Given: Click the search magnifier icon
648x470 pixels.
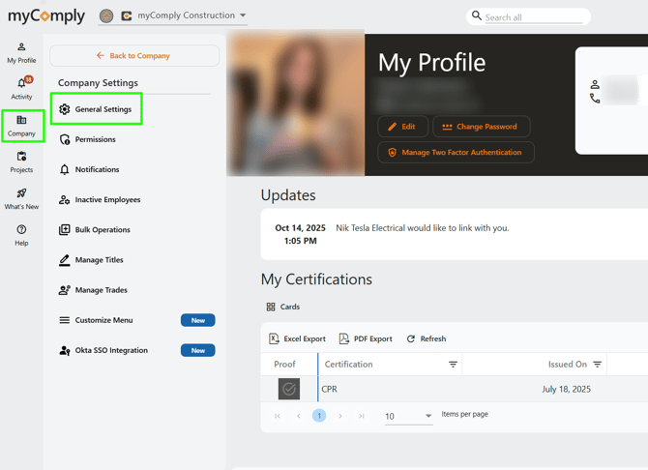Looking at the screenshot, I should (477, 15).
